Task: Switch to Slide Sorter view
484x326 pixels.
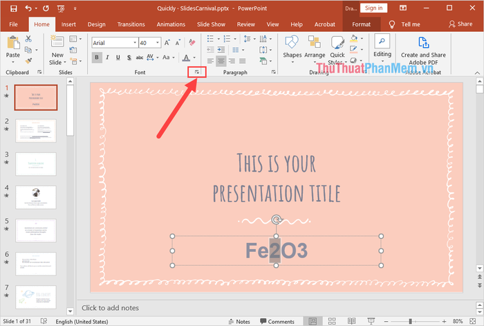Action: tap(333, 321)
